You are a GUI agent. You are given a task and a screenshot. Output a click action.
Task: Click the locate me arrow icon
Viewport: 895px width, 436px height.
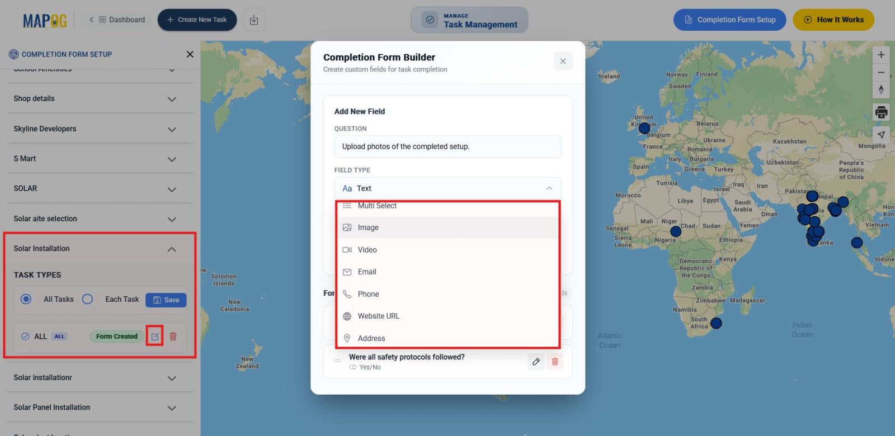[x=881, y=135]
